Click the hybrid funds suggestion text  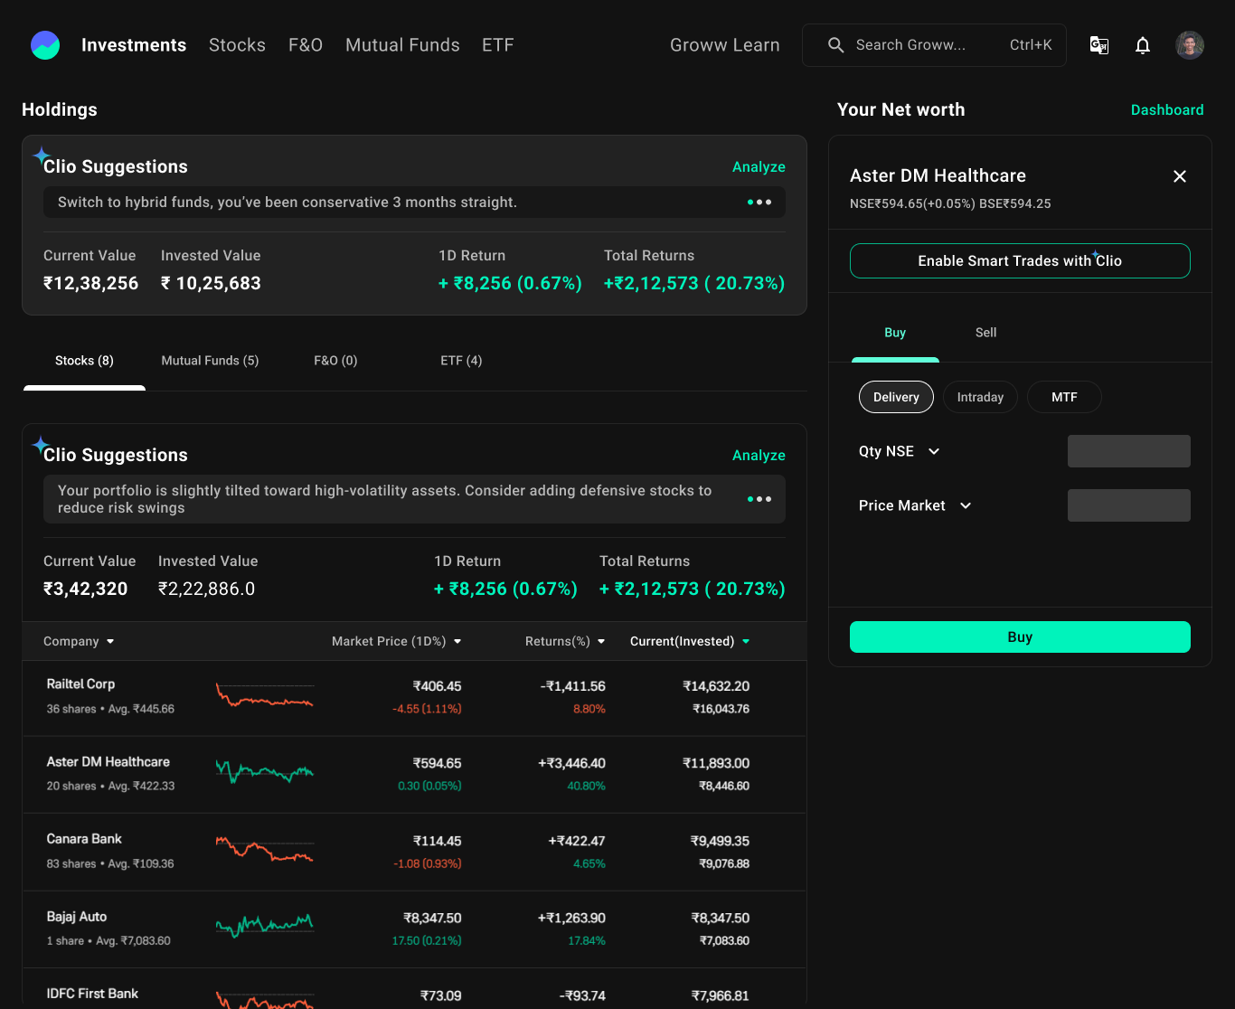(x=288, y=203)
